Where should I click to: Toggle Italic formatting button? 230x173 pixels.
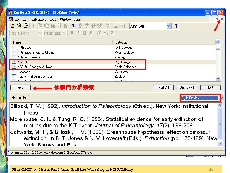pos(78,33)
